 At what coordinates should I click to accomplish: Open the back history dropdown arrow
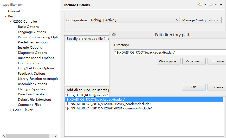point(205,5)
